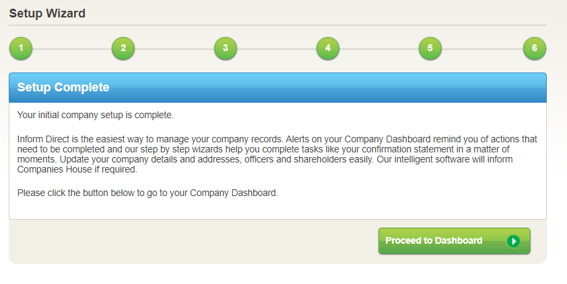Image resolution: width=567 pixels, height=284 pixels.
Task: Click progress line between steps 3 and 4
Action: pos(277,48)
